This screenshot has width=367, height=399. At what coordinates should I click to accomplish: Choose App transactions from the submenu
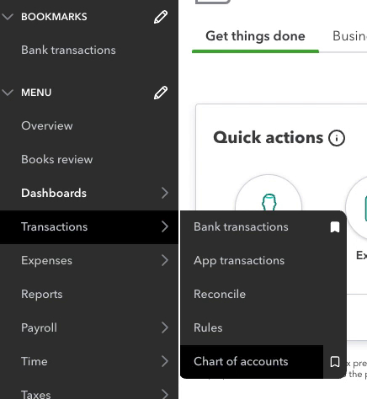[239, 261]
